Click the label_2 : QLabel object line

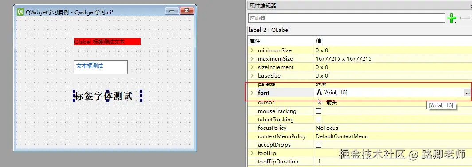pyautogui.click(x=269, y=30)
